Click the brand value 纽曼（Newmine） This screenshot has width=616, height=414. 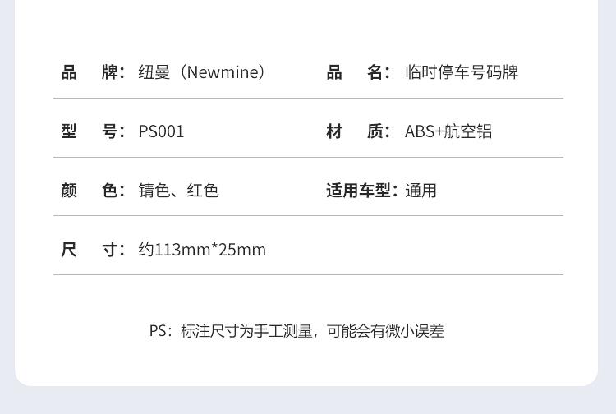point(201,72)
